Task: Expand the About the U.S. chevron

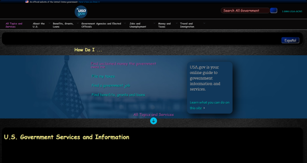Action: tap(49, 23)
